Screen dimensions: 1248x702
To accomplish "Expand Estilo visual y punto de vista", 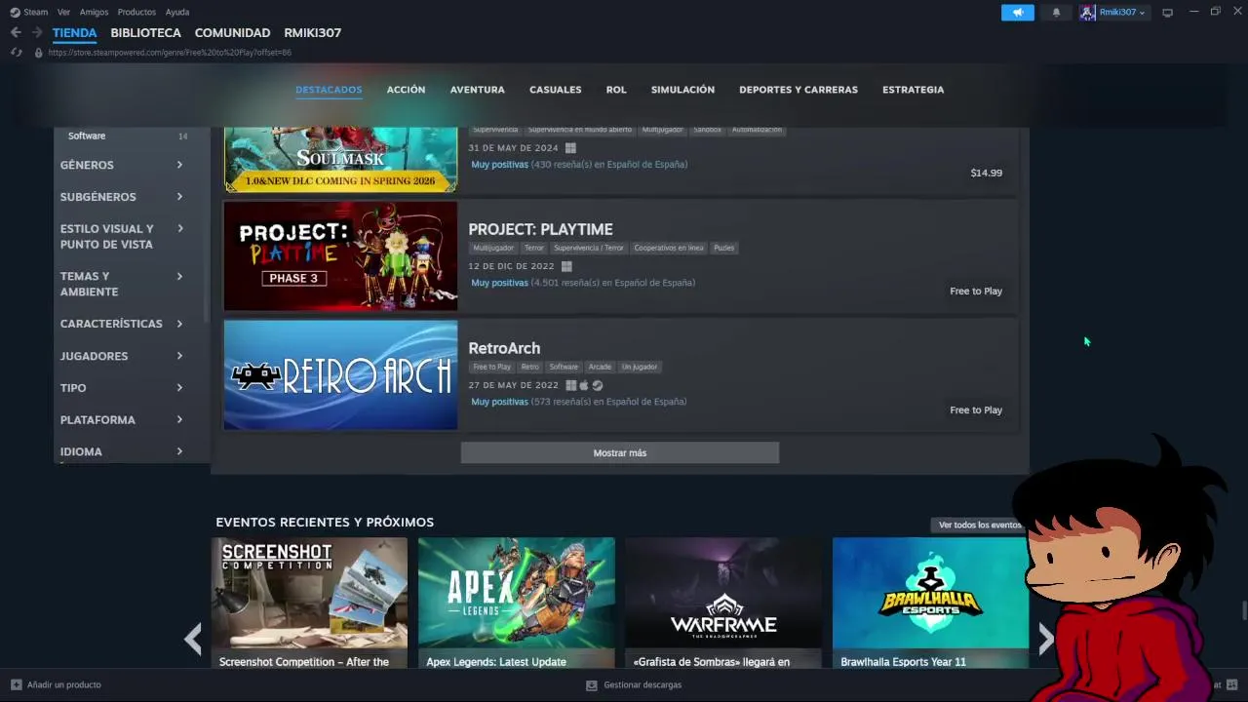I will (122, 236).
